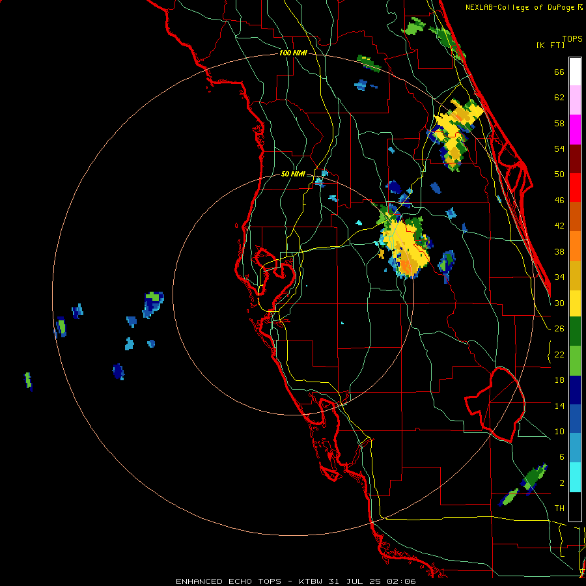Click the 42 value on legend scale
This screenshot has width=586, height=586.
559,226
